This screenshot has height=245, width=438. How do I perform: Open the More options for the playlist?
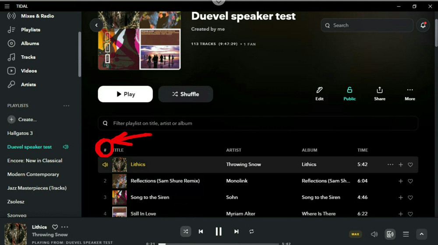pyautogui.click(x=410, y=94)
